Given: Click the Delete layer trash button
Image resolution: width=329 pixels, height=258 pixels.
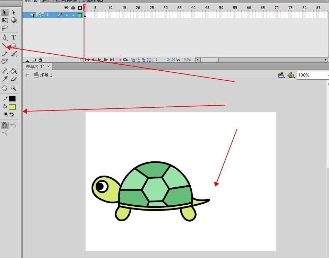Looking at the screenshot, I should click(40, 60).
